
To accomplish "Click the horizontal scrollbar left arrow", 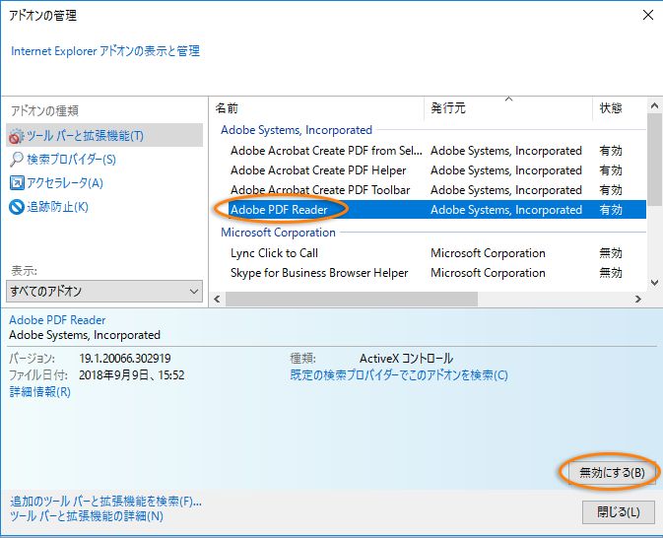I will [218, 299].
